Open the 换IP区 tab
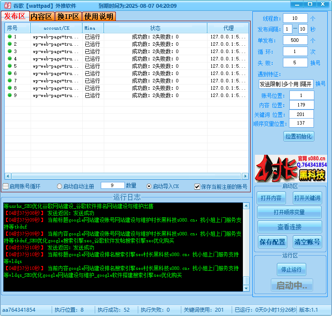The height and width of the screenshot is (316, 332). tap(68, 16)
